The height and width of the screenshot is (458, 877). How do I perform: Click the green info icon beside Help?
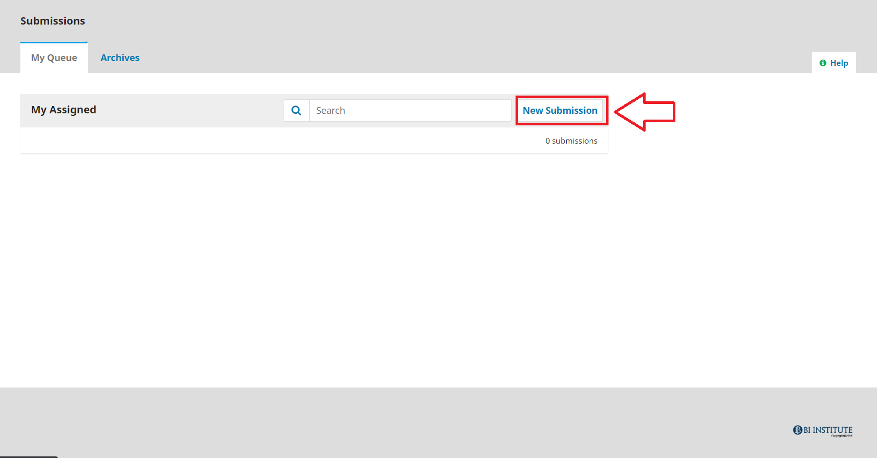(x=823, y=63)
